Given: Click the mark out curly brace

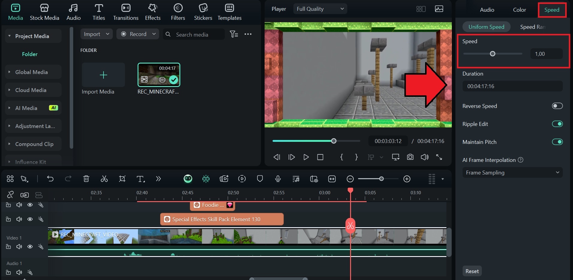Looking at the screenshot, I should 356,157.
